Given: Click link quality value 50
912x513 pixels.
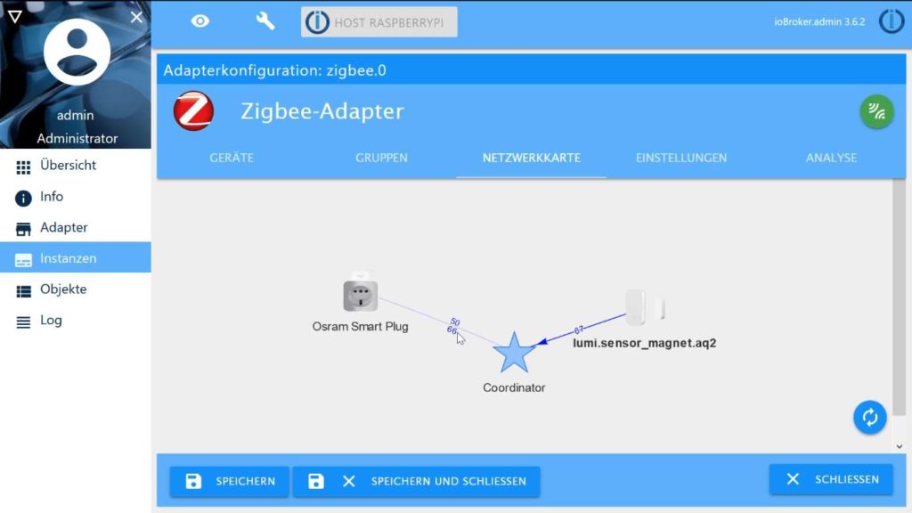Looking at the screenshot, I should pos(455,322).
